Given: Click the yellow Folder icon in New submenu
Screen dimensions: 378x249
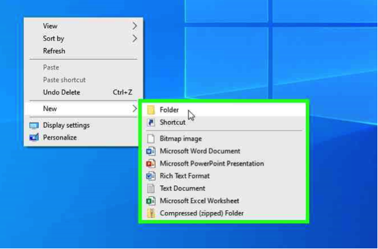Looking at the screenshot, I should (151, 110).
